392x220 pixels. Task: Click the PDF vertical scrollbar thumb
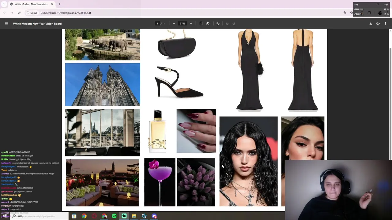(390, 103)
